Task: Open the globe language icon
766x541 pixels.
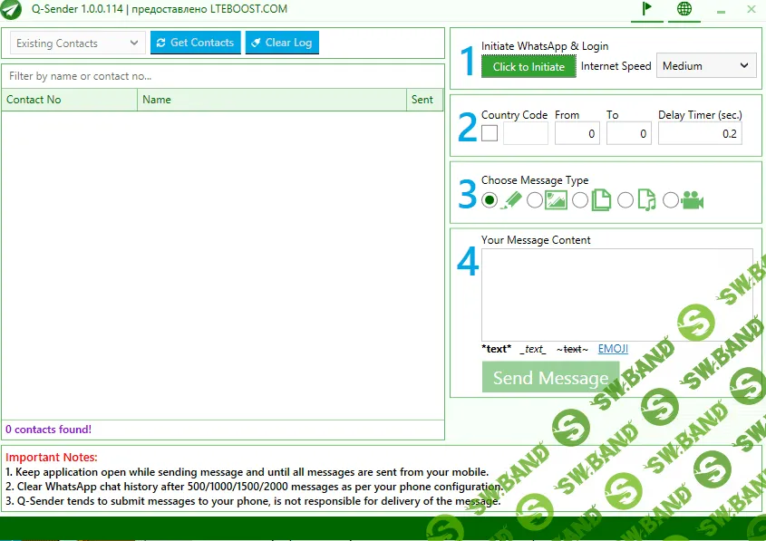Action: pyautogui.click(x=684, y=9)
